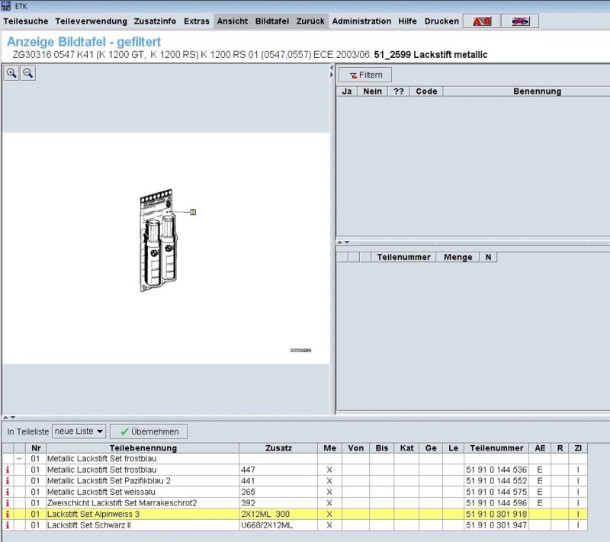
Task: Open the 'neue Liste' dropdown
Action: click(79, 431)
